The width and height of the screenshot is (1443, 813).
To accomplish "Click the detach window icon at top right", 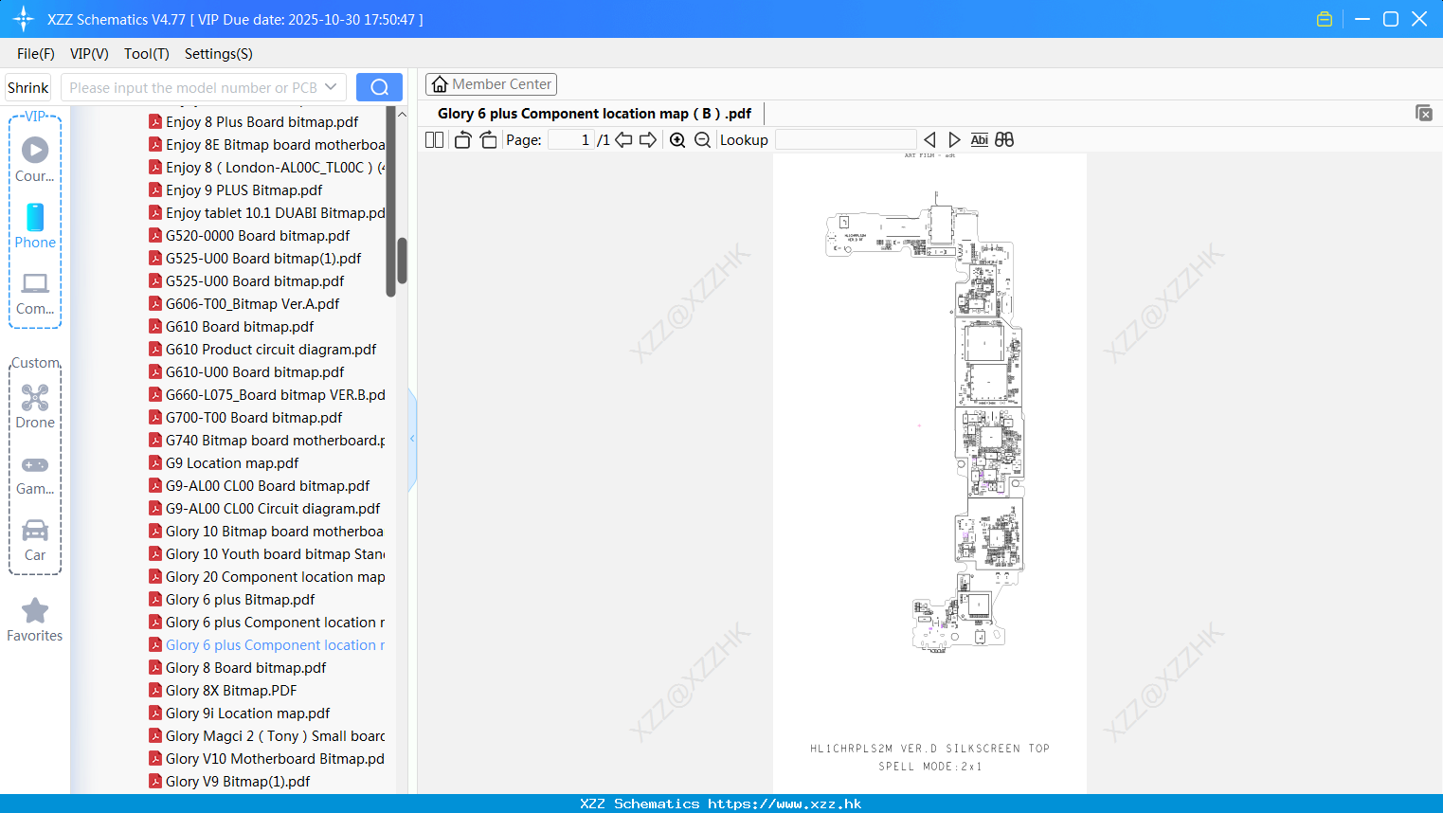I will tap(1424, 113).
